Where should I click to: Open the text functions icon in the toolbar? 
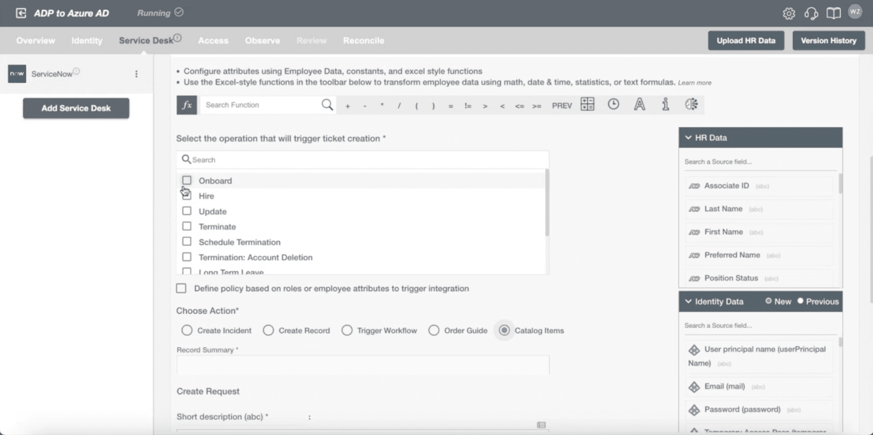pos(639,104)
